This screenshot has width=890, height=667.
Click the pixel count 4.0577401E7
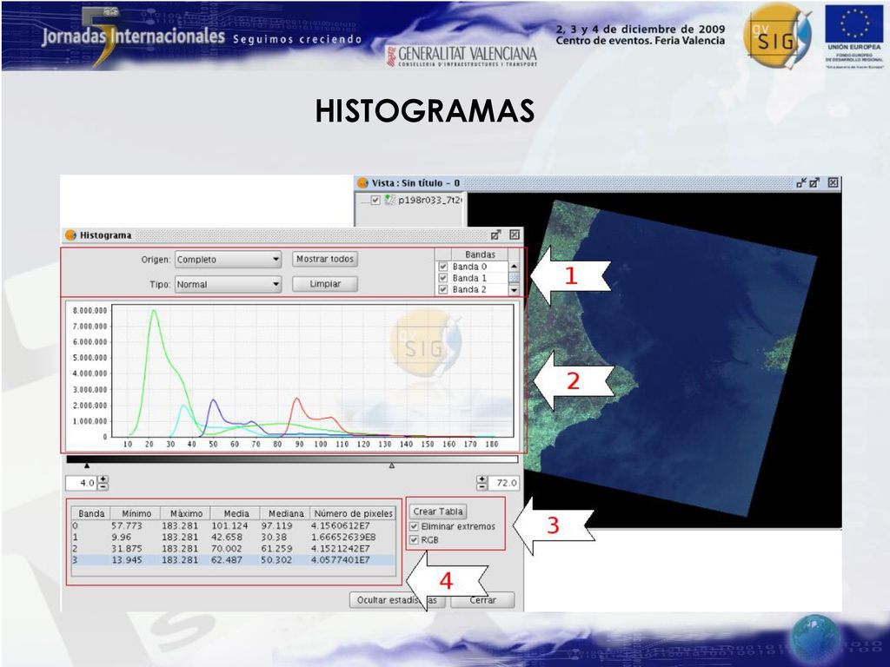point(341,560)
